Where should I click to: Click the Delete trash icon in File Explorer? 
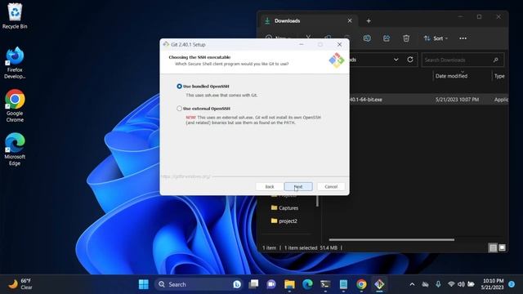(x=406, y=38)
